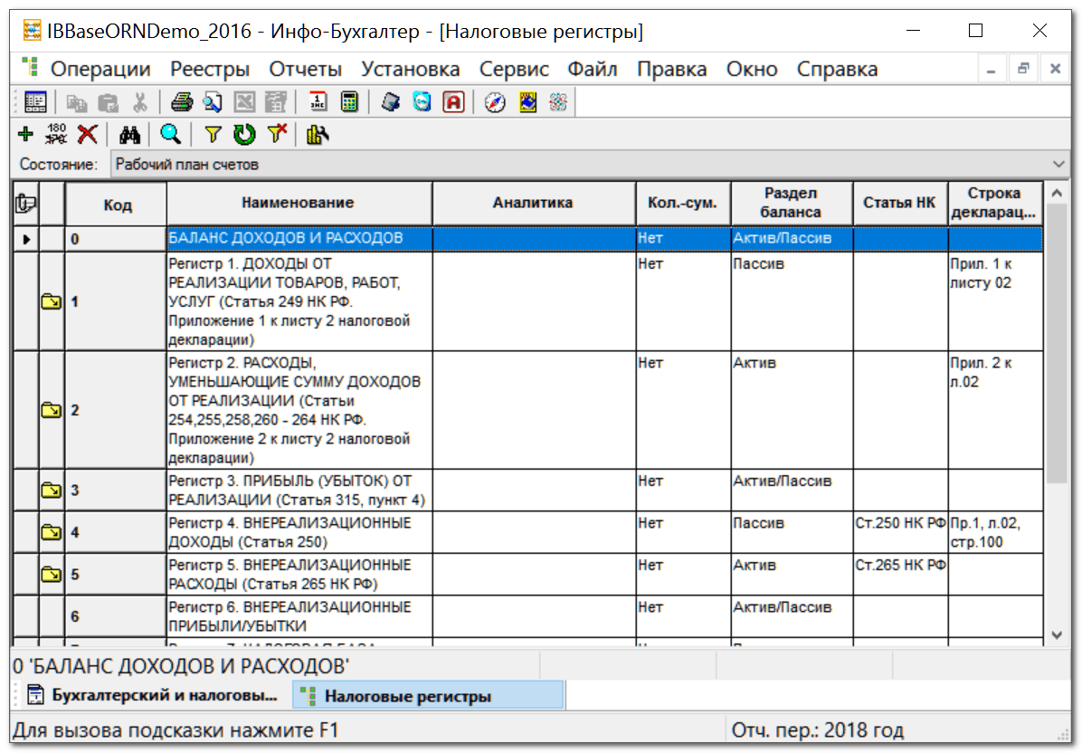The image size is (1082, 753).
Task: Click the Раздел баланса column header
Action: click(x=792, y=203)
